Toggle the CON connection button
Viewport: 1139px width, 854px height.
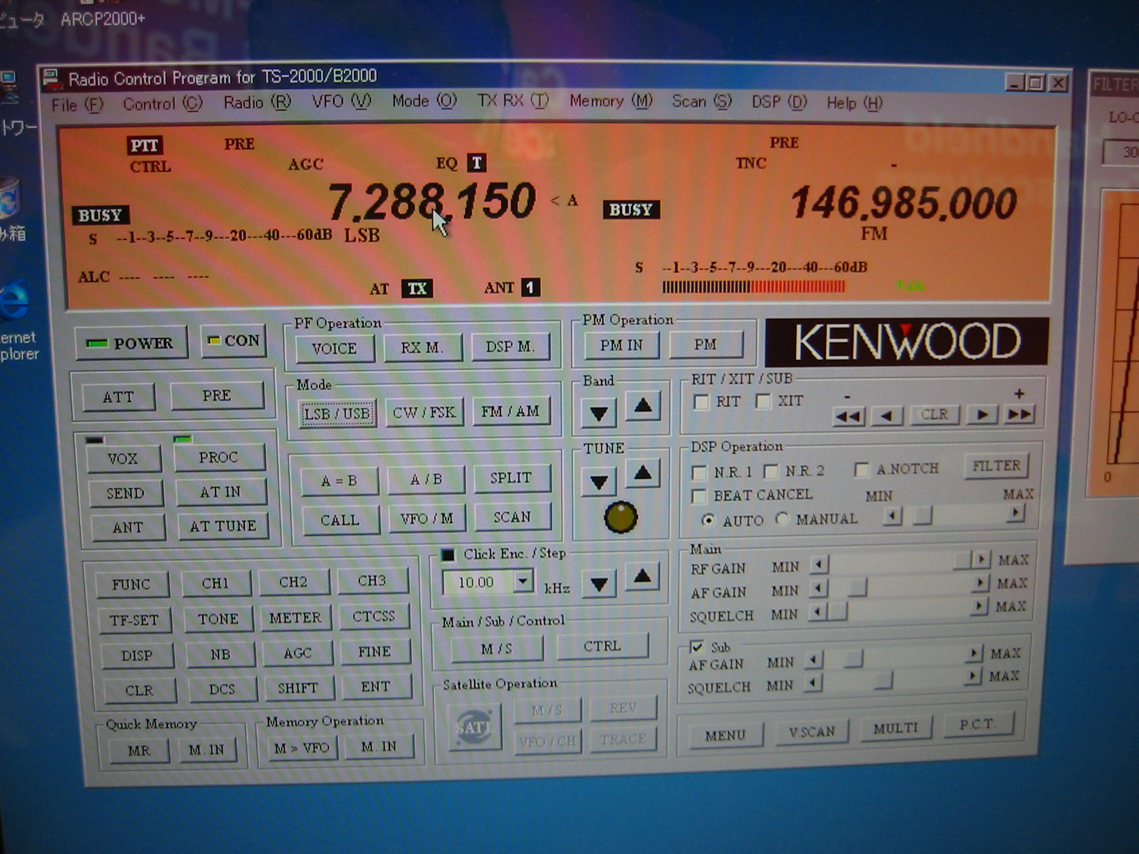(x=233, y=341)
